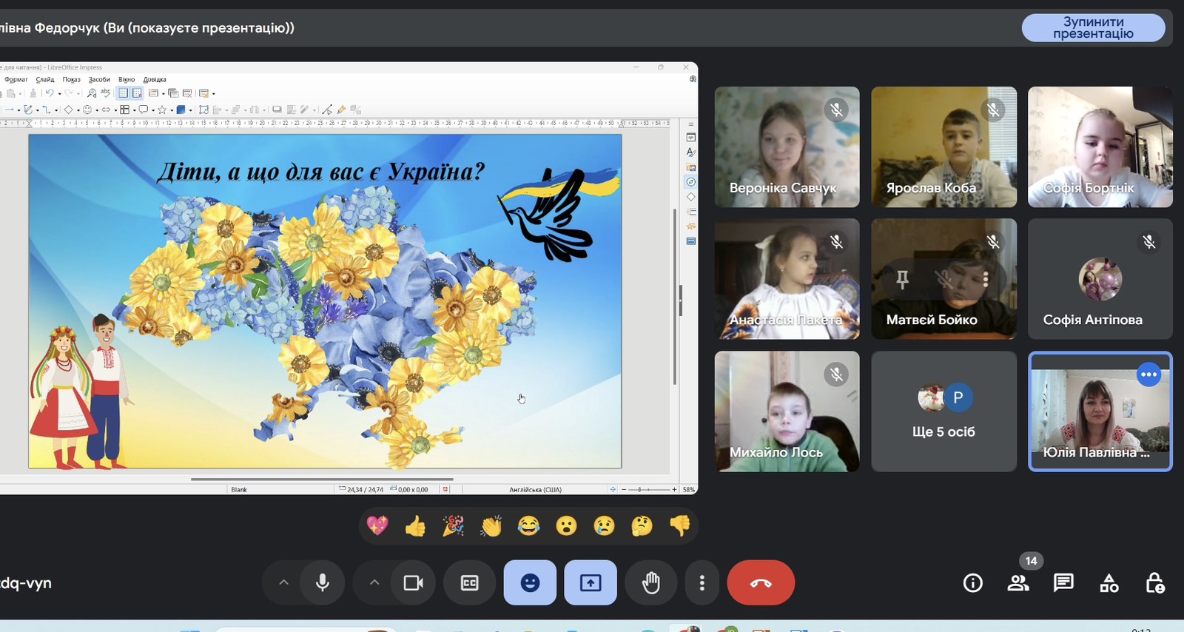
Task: Open the chat with everyone panel
Action: pos(1063,583)
